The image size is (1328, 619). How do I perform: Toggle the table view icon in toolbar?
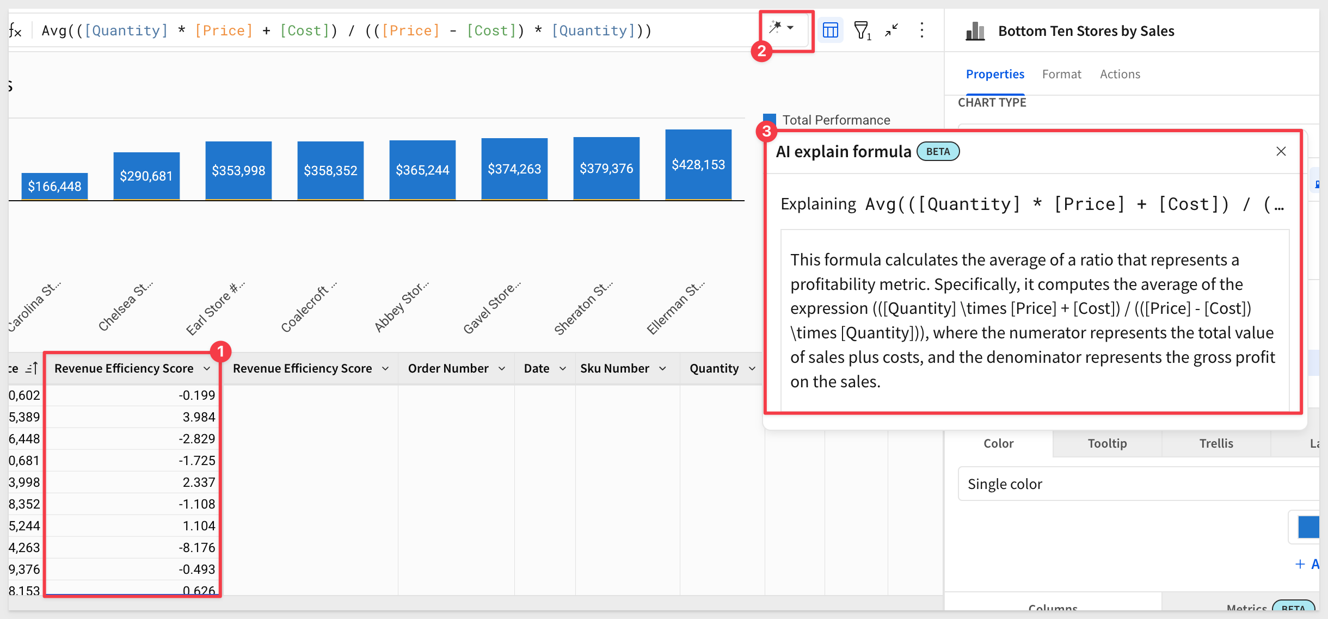[830, 30]
